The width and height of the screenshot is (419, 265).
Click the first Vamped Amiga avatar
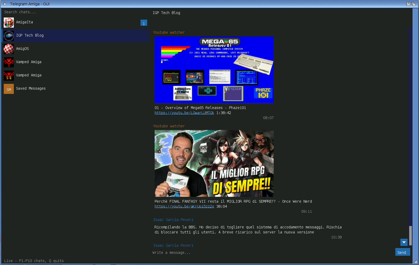[x=9, y=62]
